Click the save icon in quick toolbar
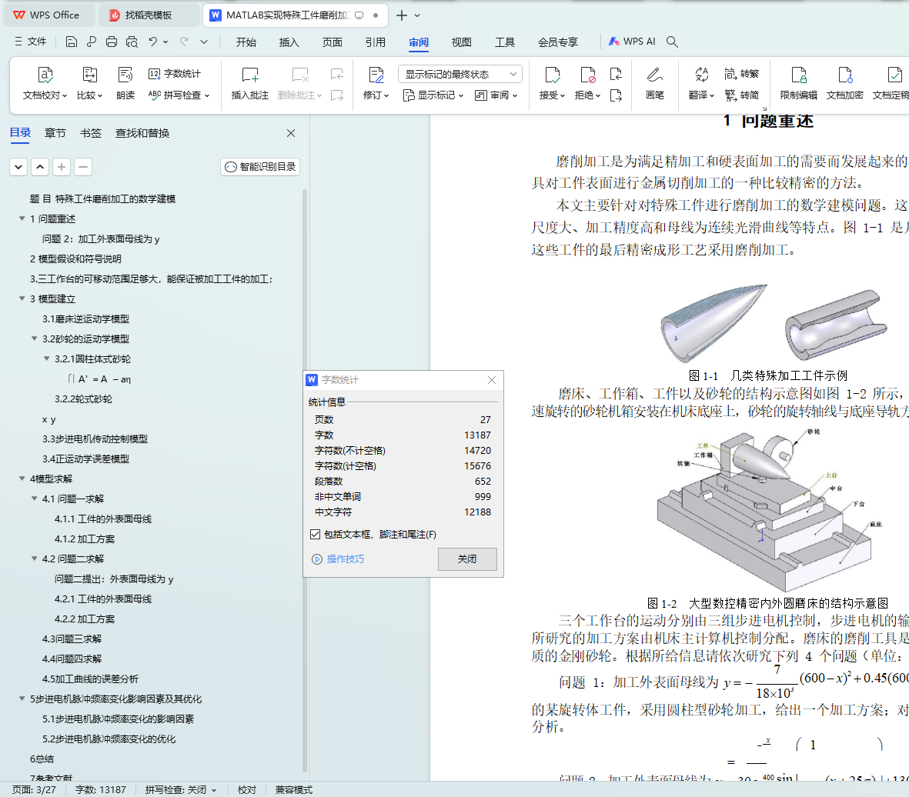This screenshot has width=909, height=797. point(72,42)
